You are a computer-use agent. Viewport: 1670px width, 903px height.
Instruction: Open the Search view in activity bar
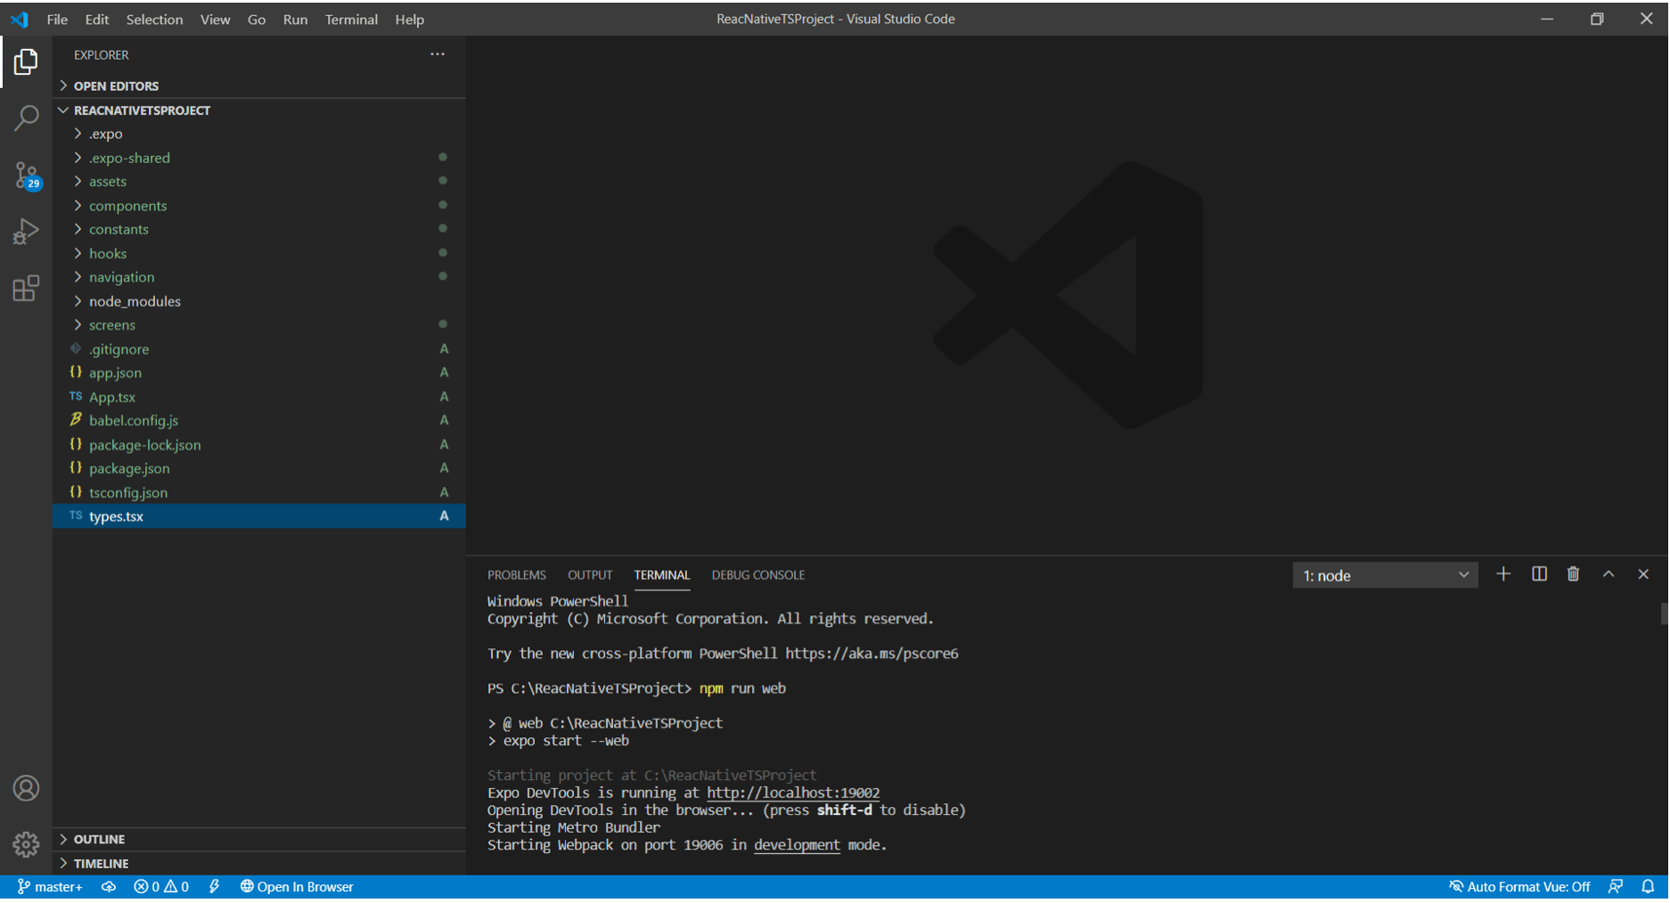(26, 118)
